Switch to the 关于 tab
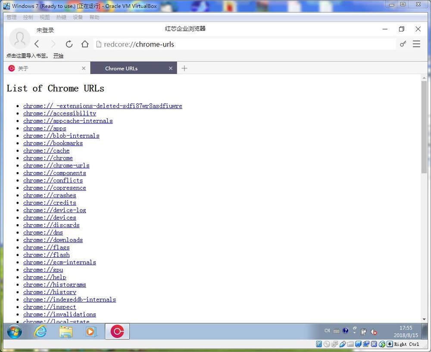 (x=47, y=68)
